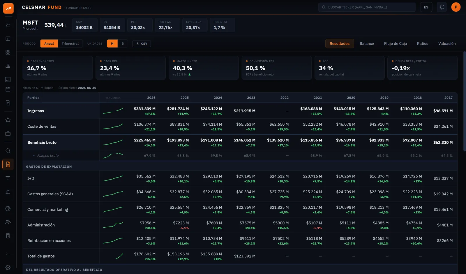Select the active document fundamentals sidebar icon
Viewport: 466px width, 274px height.
point(8,164)
